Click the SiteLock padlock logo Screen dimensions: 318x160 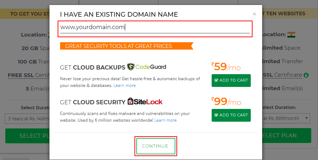click(131, 101)
